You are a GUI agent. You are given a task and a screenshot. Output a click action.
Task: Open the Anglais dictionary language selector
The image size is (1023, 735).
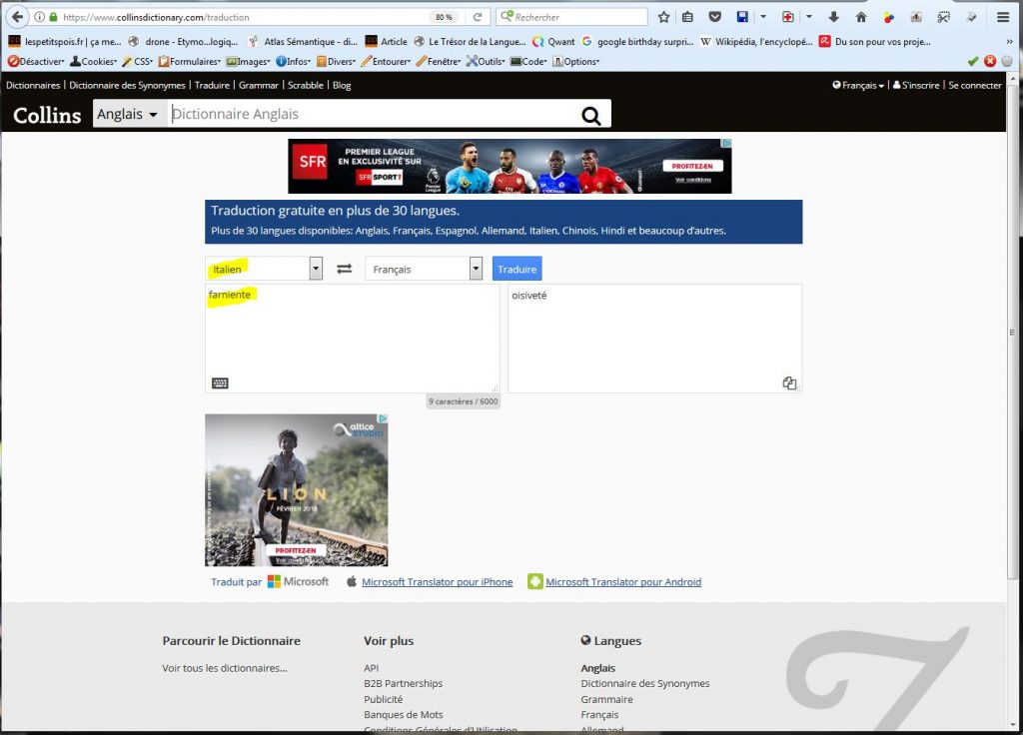tap(127, 115)
